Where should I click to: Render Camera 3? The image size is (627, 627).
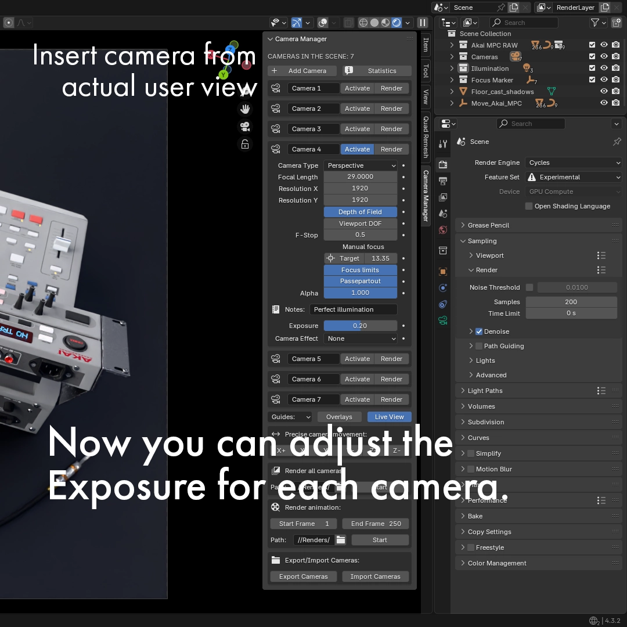click(391, 129)
